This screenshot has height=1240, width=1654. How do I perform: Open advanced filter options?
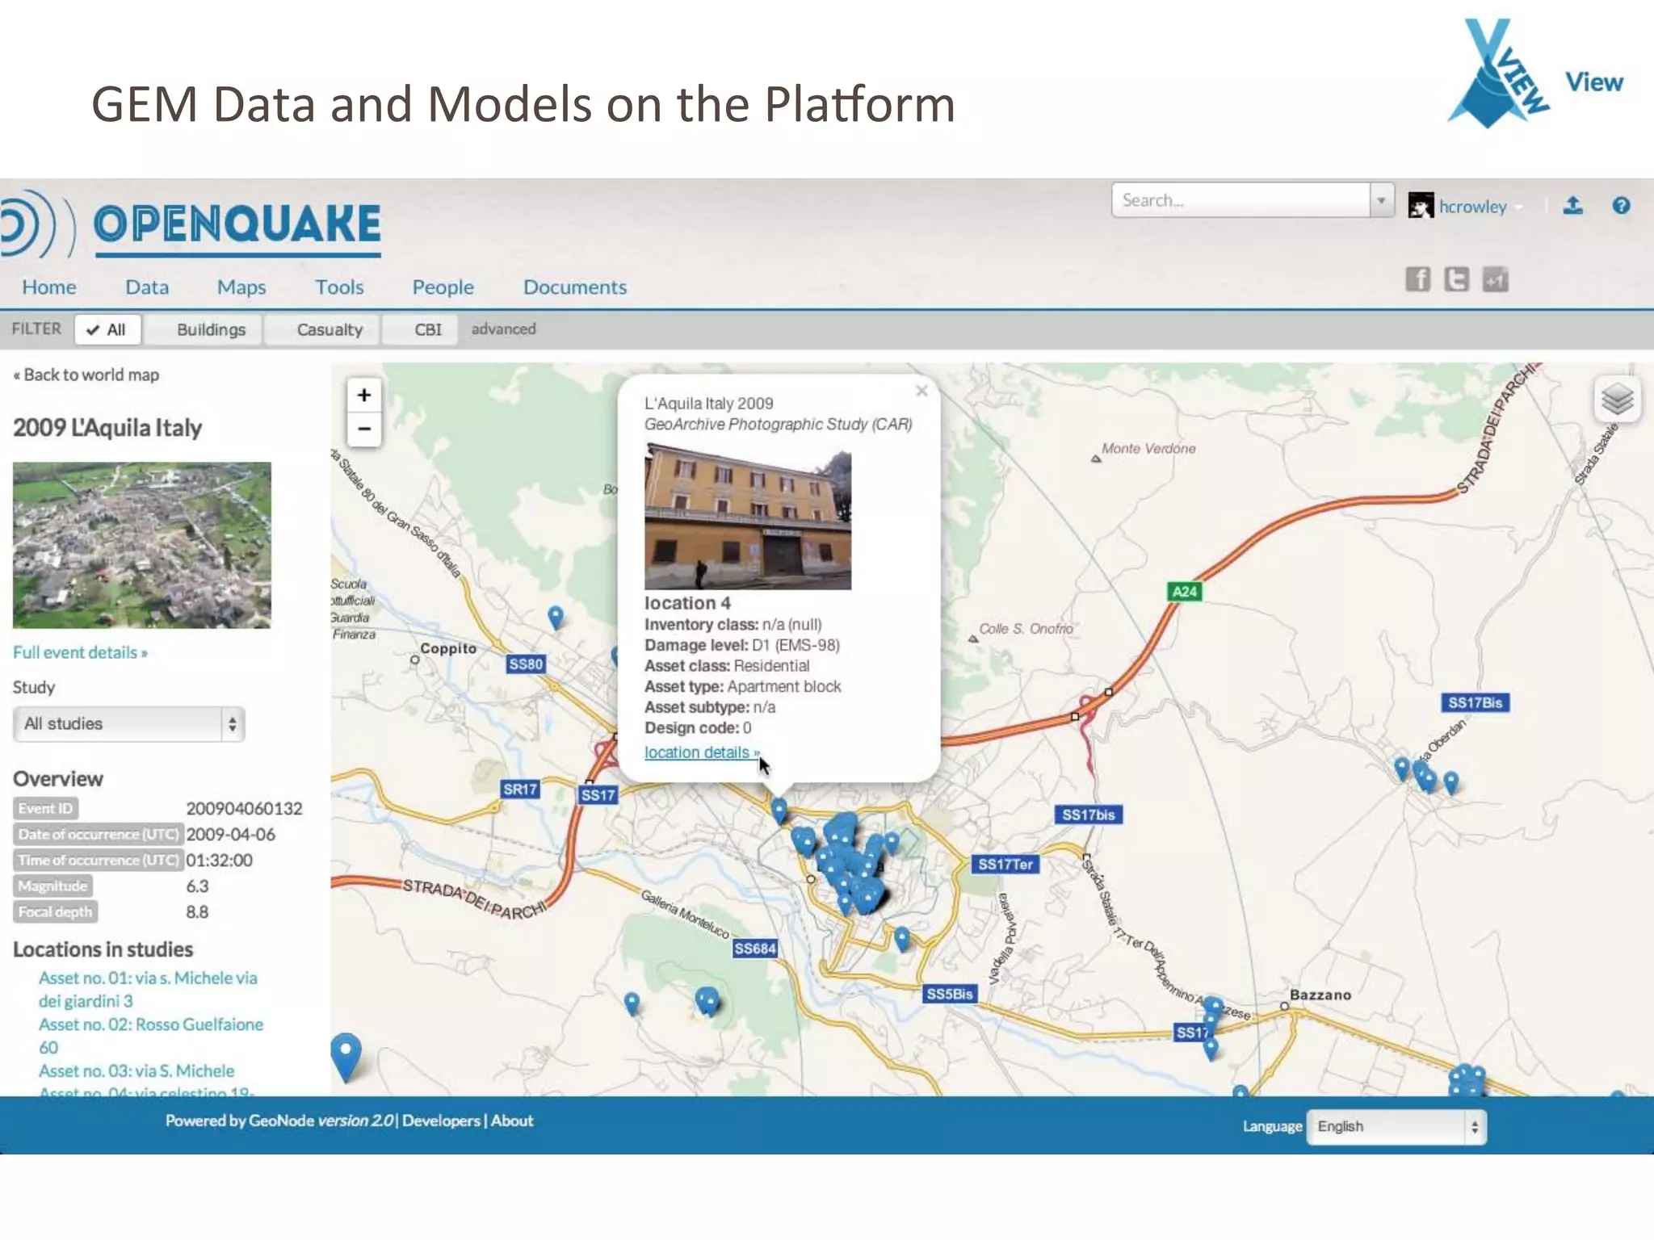coord(503,329)
